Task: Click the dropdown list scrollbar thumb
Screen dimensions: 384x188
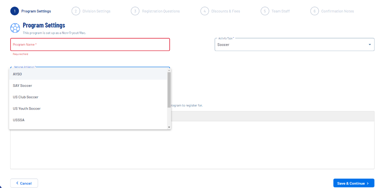Action: 169,89
